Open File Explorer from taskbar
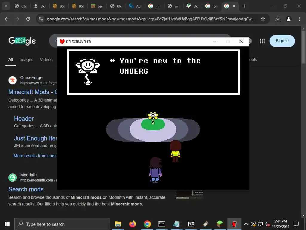 [118, 224]
